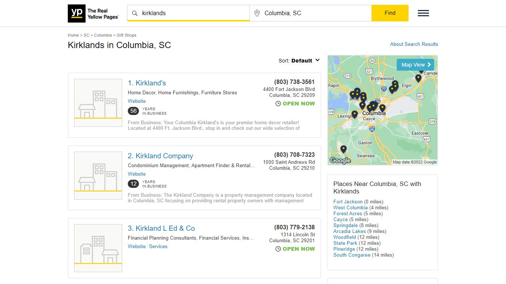Click the Furniture Stores category link
This screenshot has height=284, width=506.
pos(219,92)
